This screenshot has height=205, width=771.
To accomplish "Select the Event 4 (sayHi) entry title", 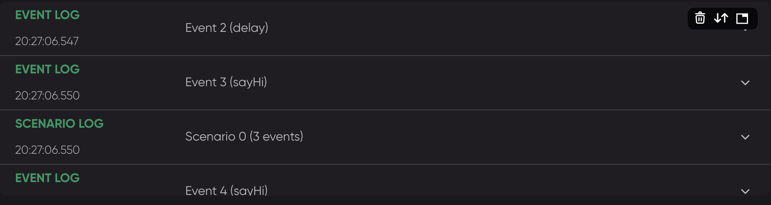I will [x=227, y=191].
